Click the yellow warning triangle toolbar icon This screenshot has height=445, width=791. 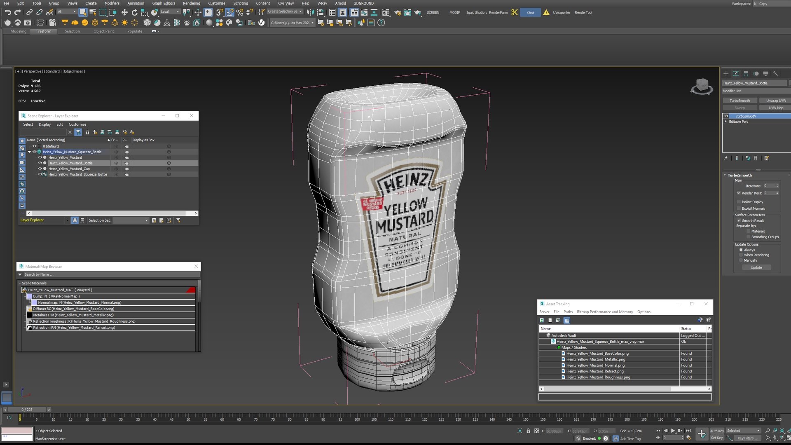pyautogui.click(x=546, y=12)
